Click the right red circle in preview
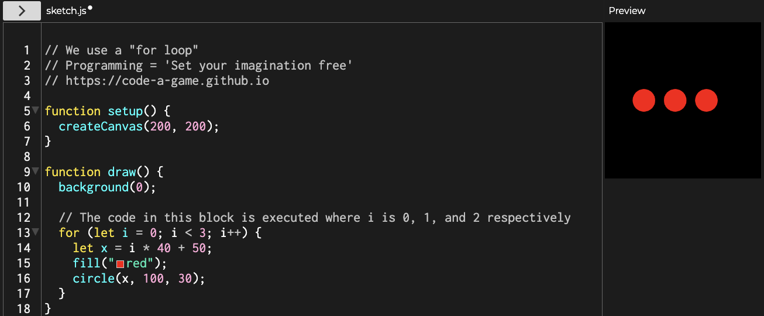Viewport: 764px width, 316px height. (706, 101)
